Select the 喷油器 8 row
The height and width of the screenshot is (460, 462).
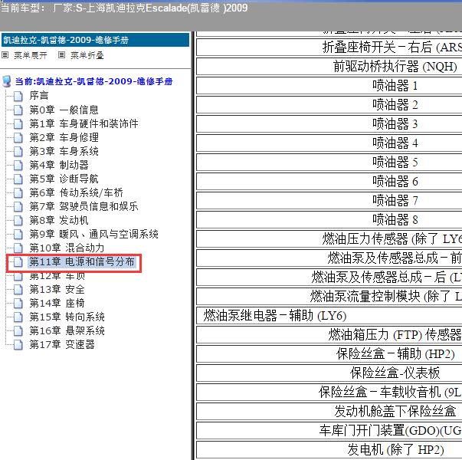tap(329, 220)
